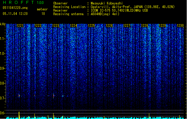Click the meteor count value 10
Viewport: 187px width, 119px height.
pyautogui.click(x=43, y=14)
